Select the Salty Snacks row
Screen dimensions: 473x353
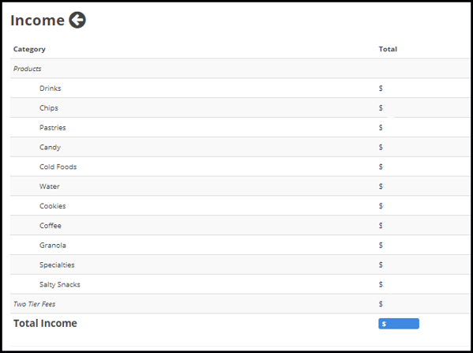click(x=240, y=284)
